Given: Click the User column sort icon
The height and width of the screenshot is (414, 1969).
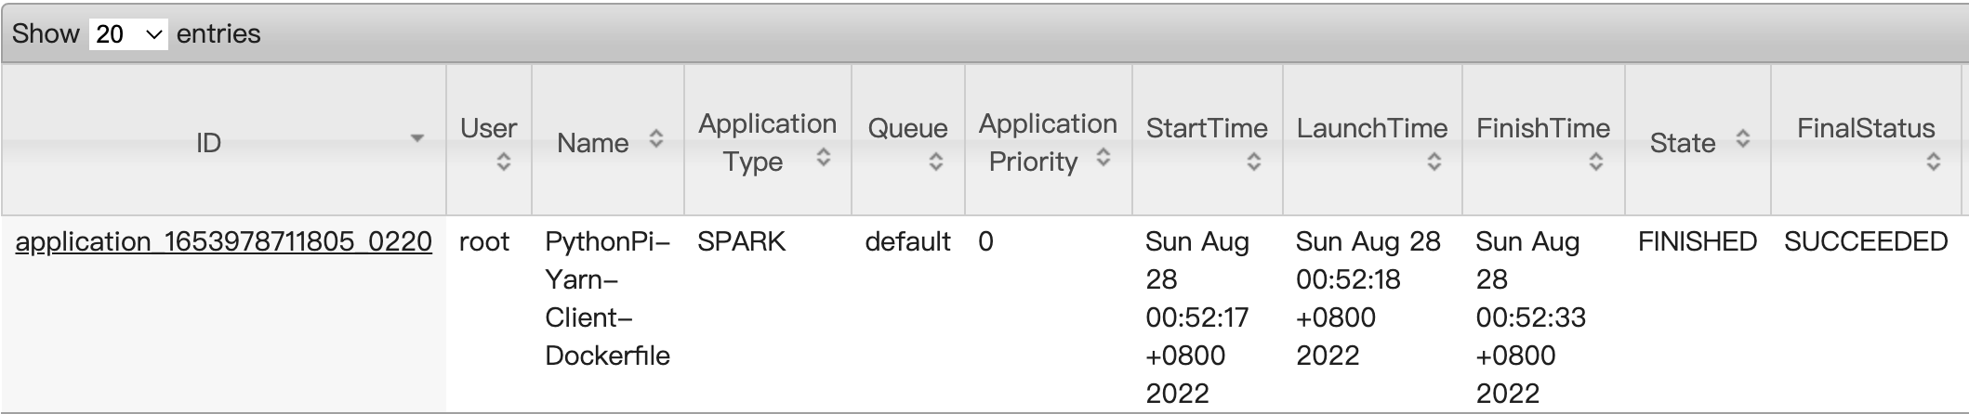Looking at the screenshot, I should pyautogui.click(x=503, y=162).
